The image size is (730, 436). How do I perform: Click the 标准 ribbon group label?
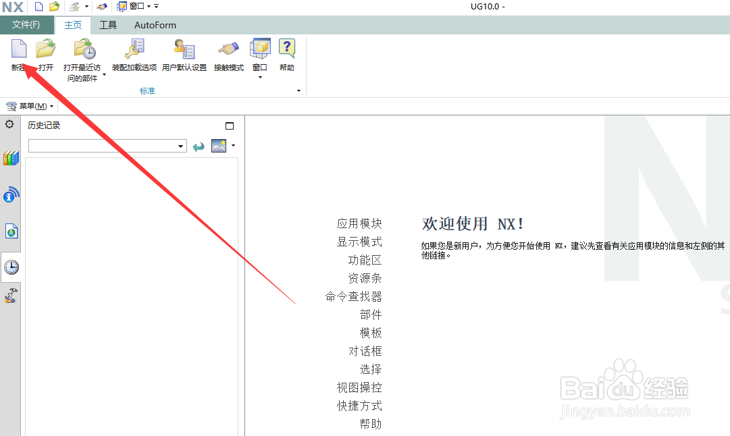(x=147, y=90)
